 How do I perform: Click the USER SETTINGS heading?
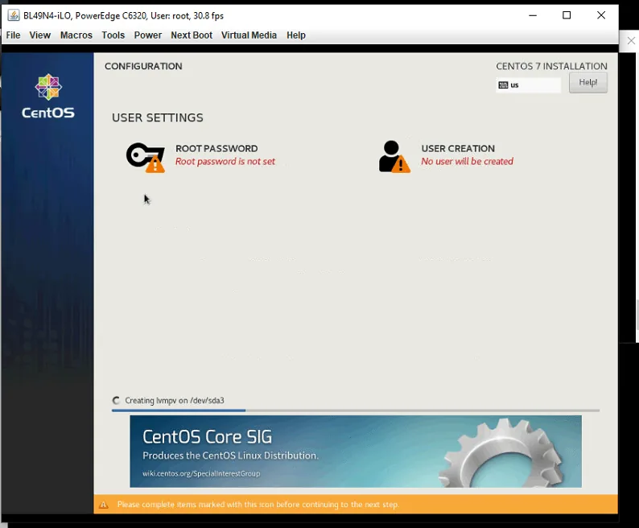157,118
